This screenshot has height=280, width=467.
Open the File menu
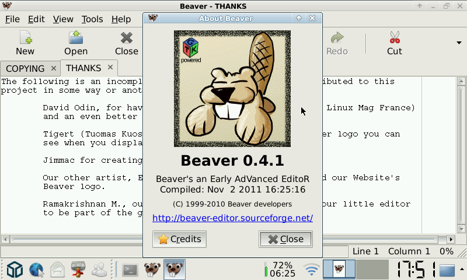(12, 19)
